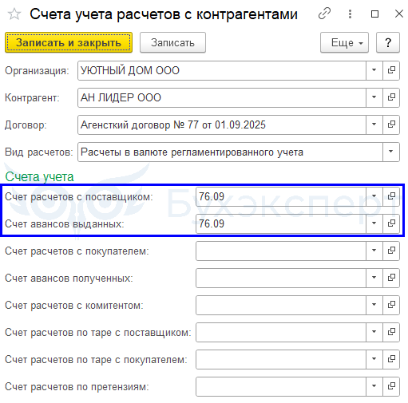Copy link to this form
This screenshot has height=403, width=408.
324,14
